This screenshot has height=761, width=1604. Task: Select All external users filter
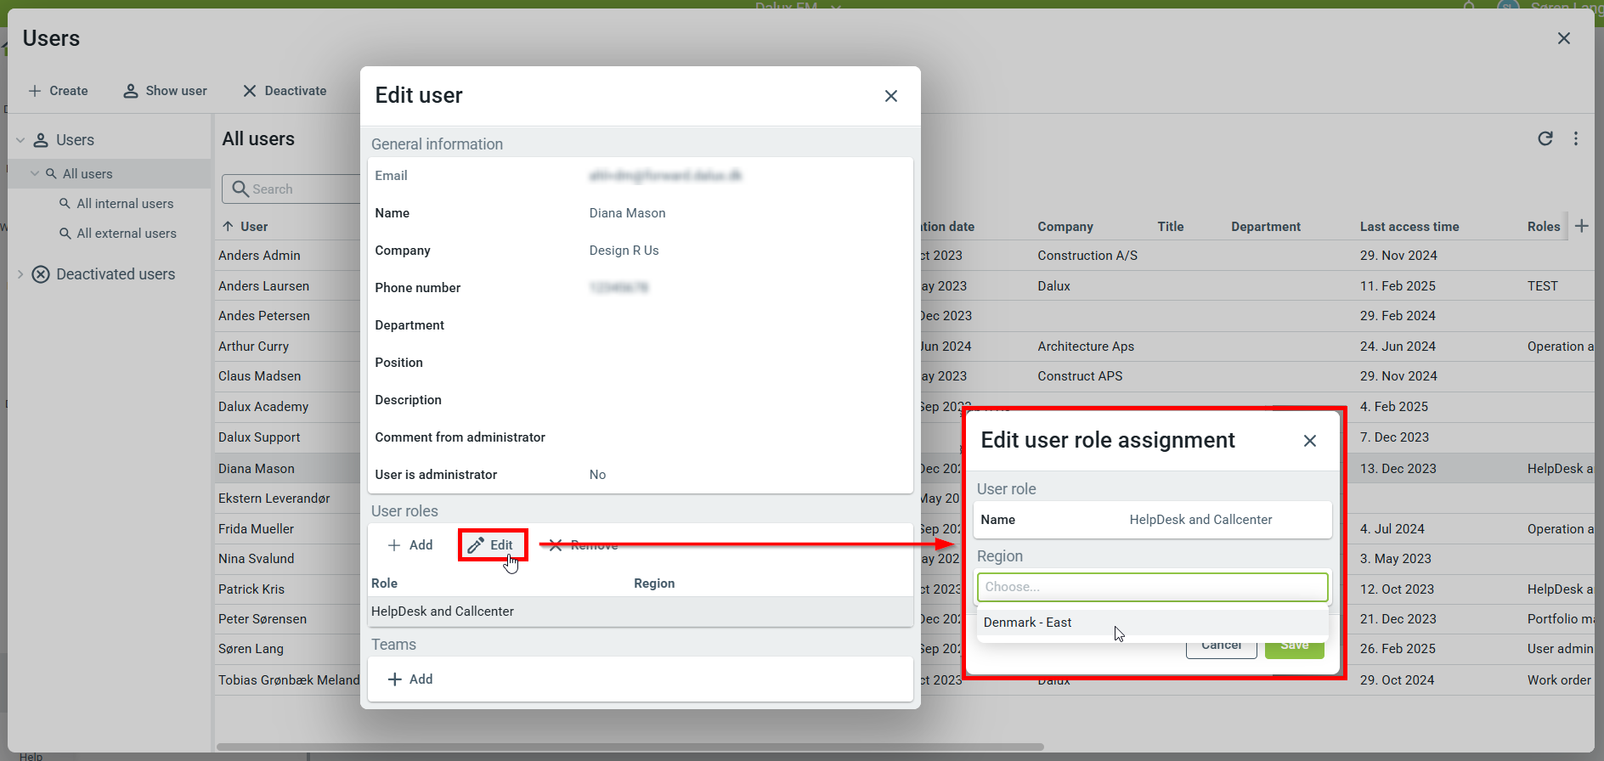[x=126, y=234]
